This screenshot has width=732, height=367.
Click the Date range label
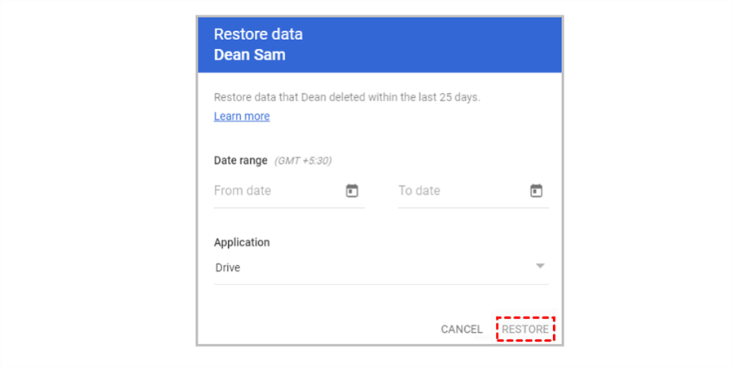click(240, 161)
